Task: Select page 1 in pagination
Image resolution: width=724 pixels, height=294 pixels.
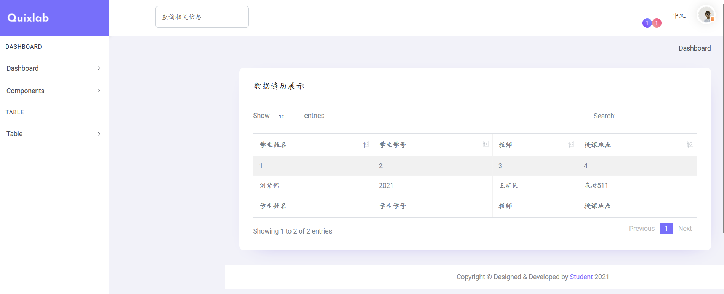Action: (x=666, y=229)
